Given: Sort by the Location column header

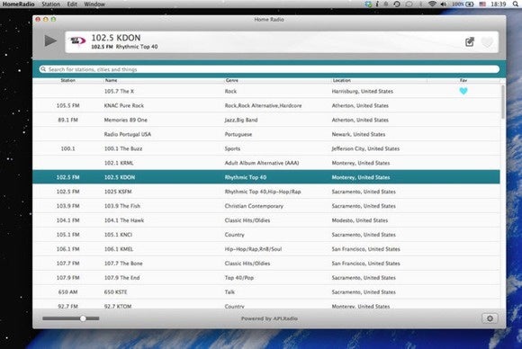Looking at the screenshot, I should 342,80.
